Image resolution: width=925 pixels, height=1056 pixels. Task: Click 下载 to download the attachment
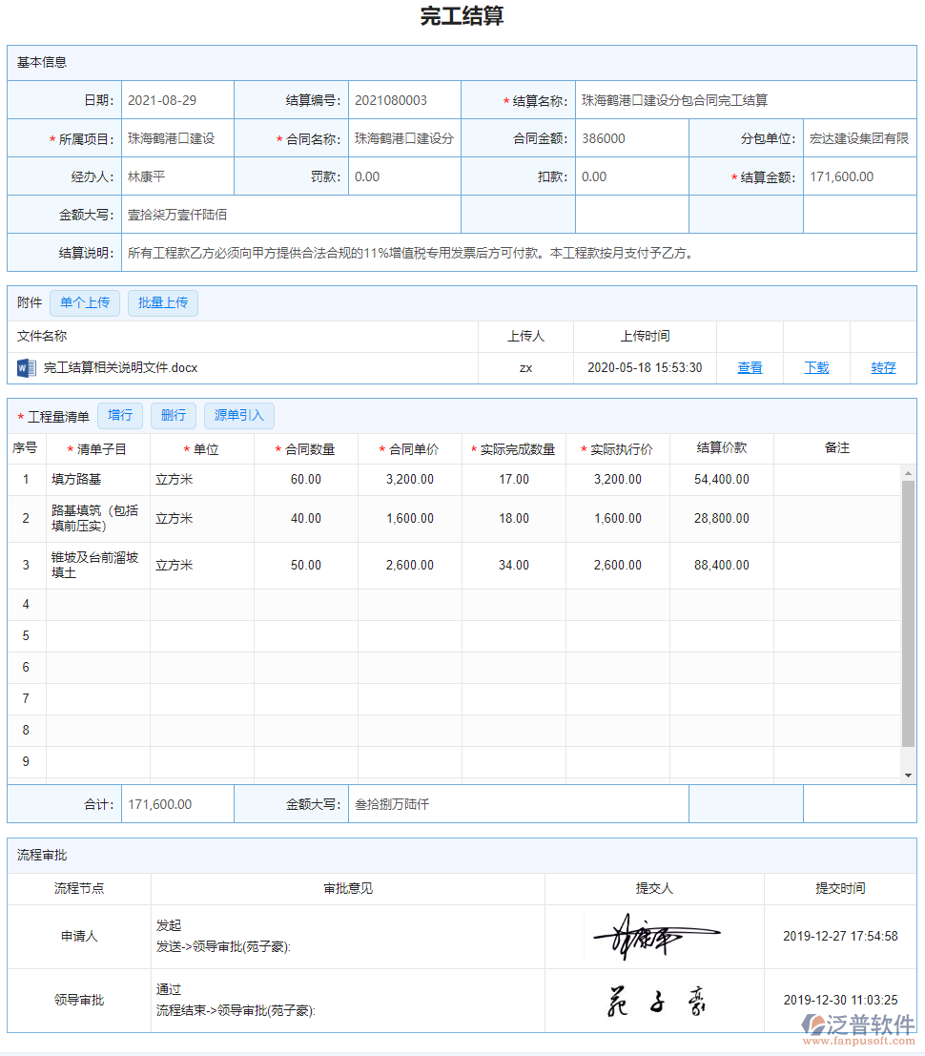coord(817,367)
